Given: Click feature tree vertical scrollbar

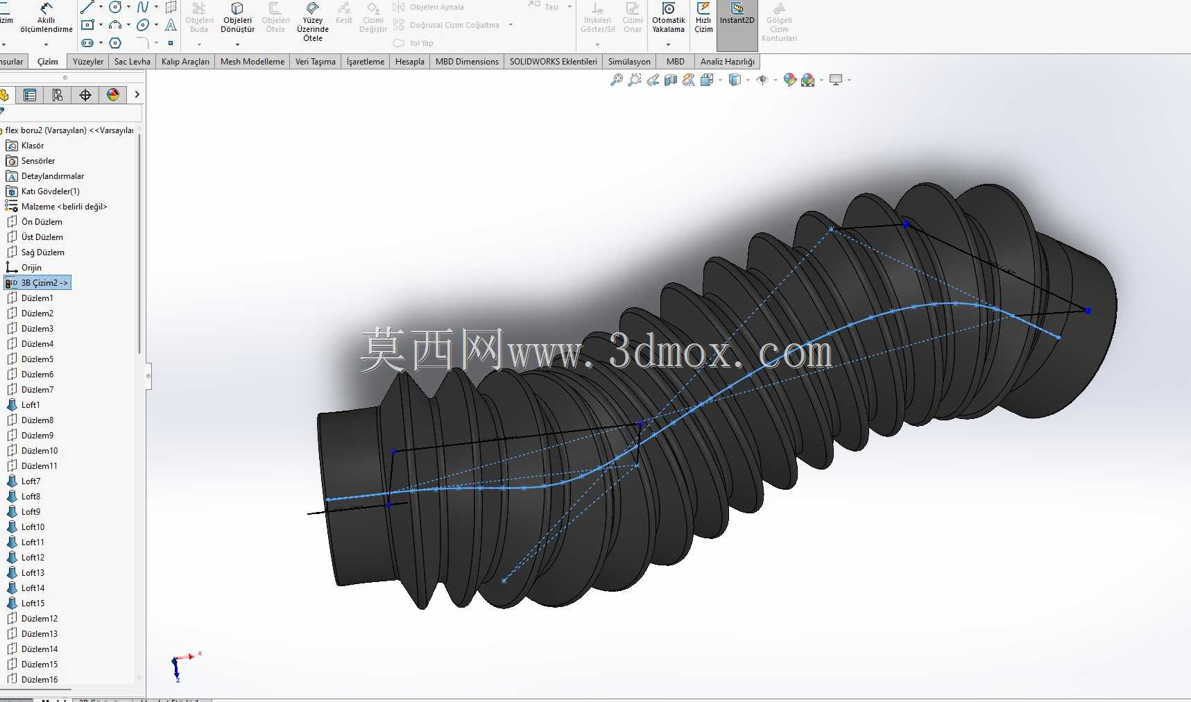Looking at the screenshot, I should tap(139, 243).
